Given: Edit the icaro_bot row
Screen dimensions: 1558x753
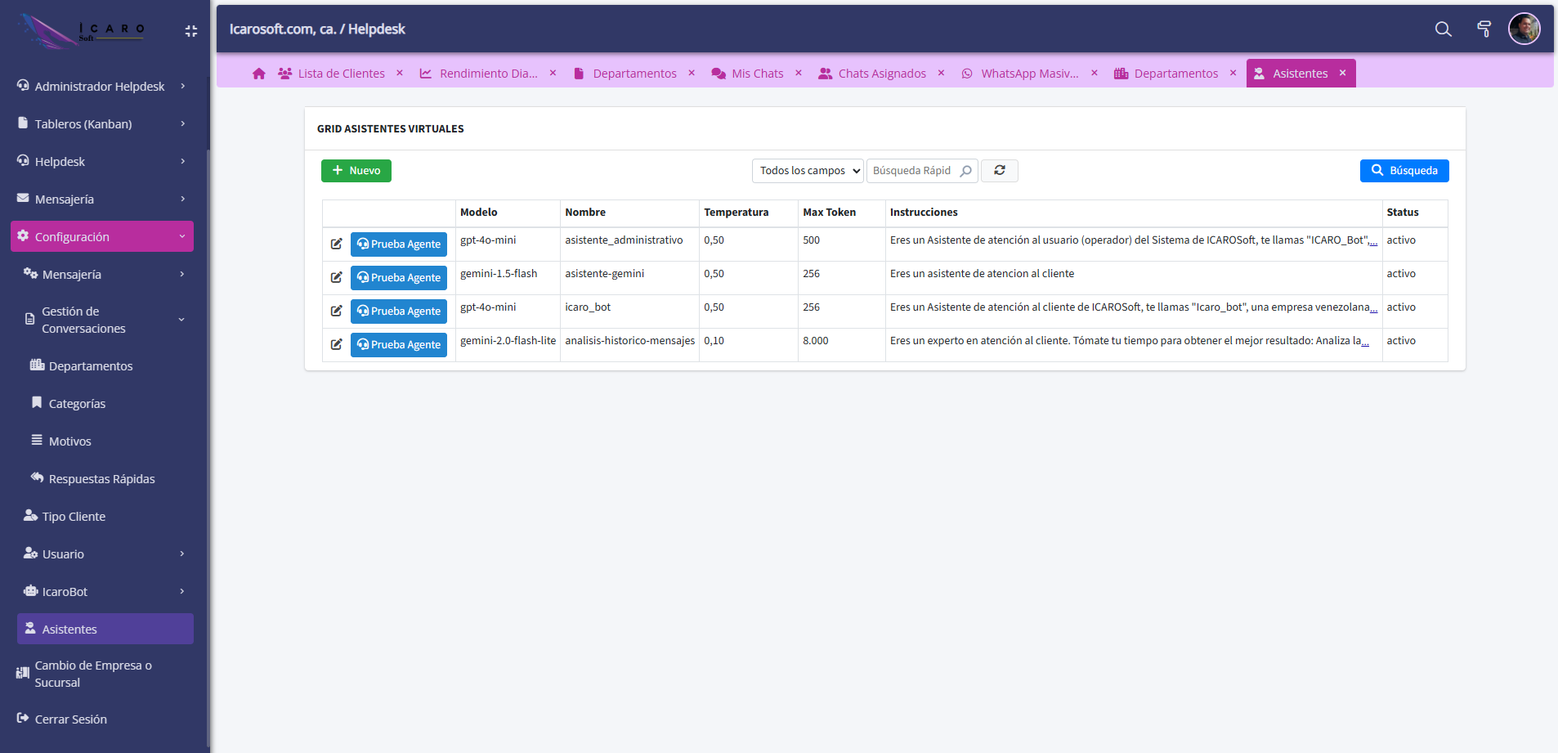Looking at the screenshot, I should [x=336, y=311].
